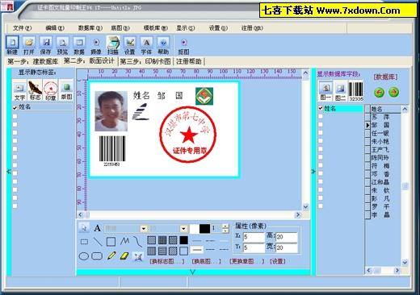This screenshot has width=420, height=295.
Task: Expand the font name dropdown
Action: [144, 229]
